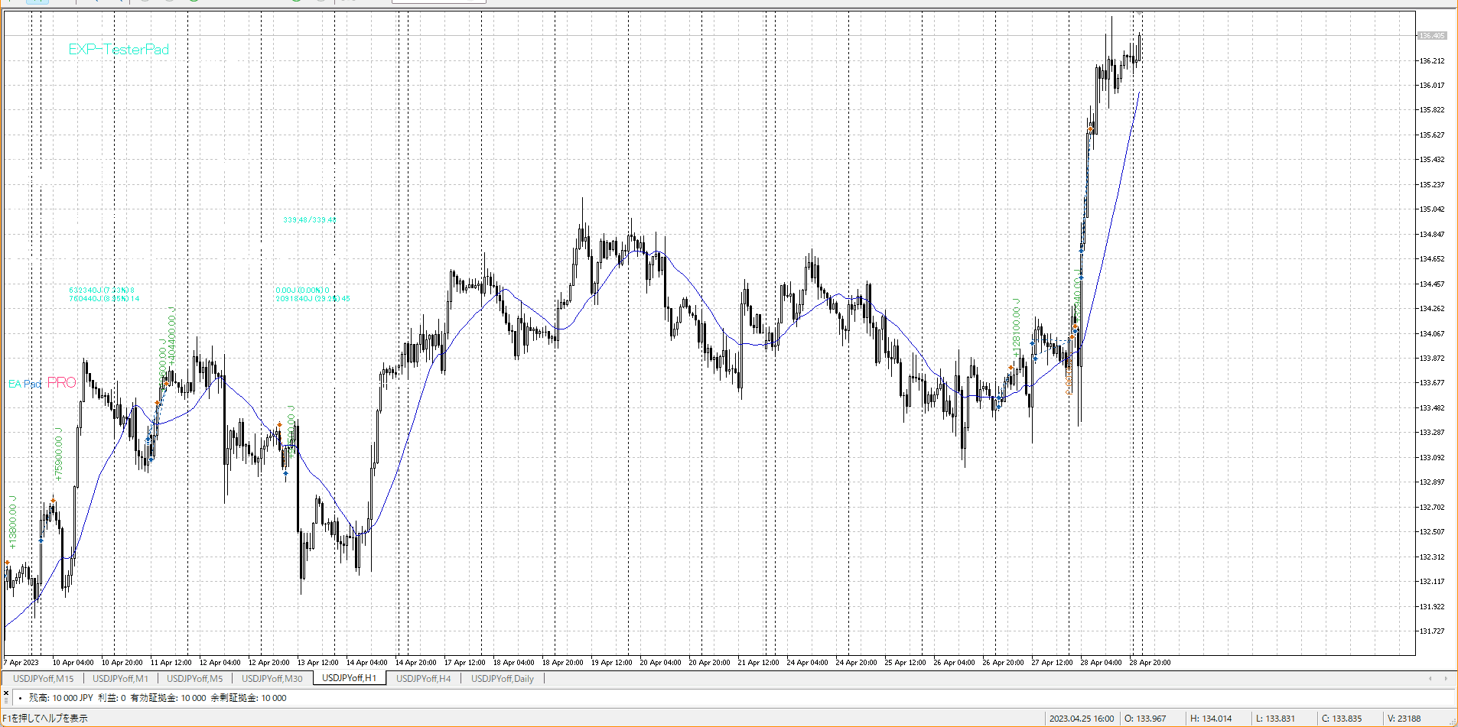1458x727 pixels.
Task: Open the USDJPYoff,H4 chart tab
Action: [x=423, y=678]
